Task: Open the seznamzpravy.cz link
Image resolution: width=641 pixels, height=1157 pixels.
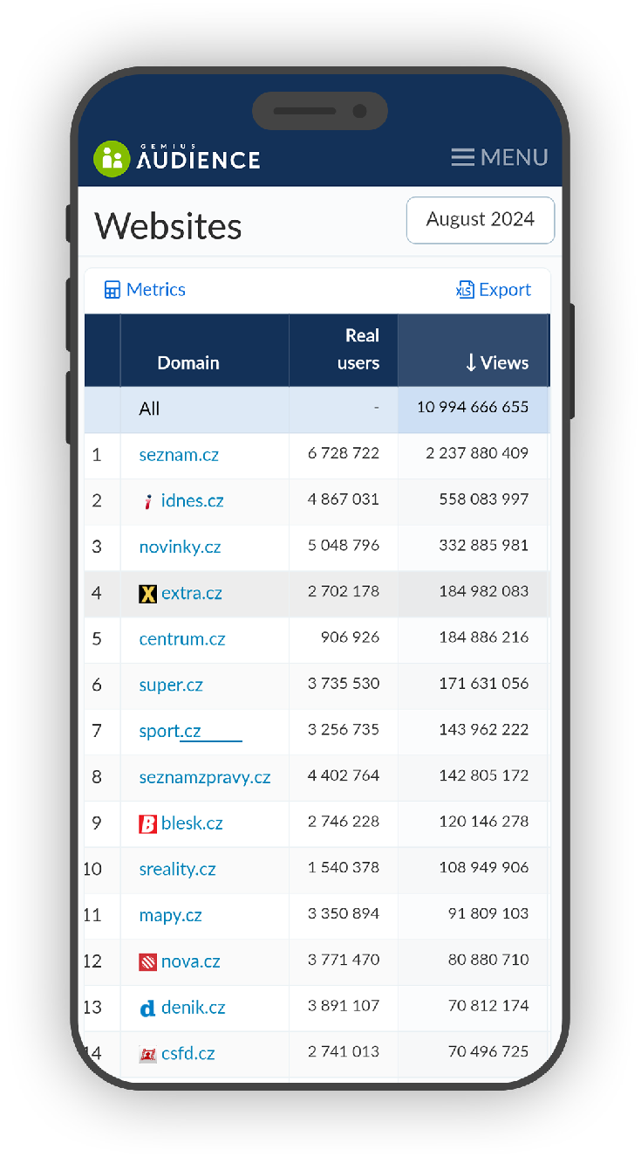Action: click(x=205, y=777)
